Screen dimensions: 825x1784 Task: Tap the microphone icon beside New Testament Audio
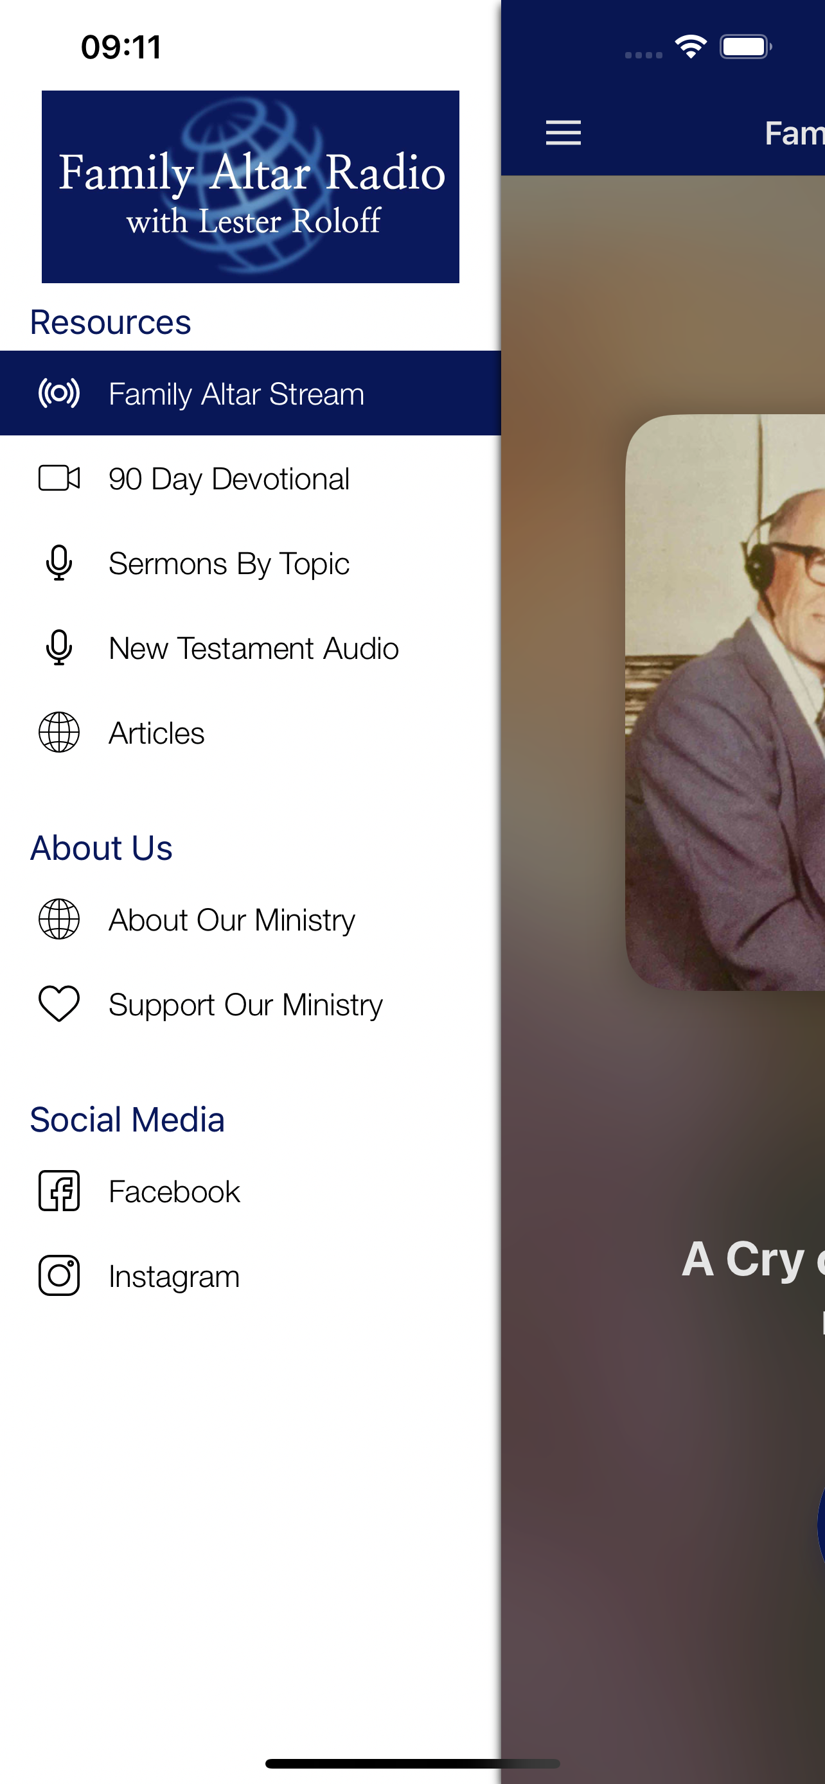click(59, 647)
